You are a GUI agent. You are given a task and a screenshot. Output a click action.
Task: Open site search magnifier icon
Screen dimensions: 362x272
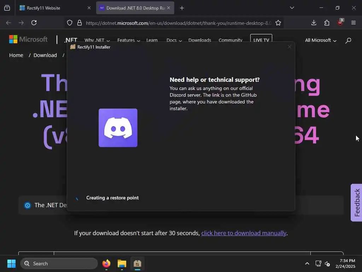click(x=348, y=40)
